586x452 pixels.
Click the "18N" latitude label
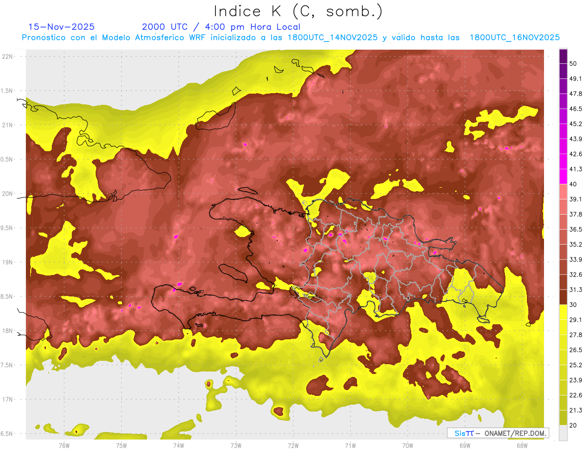pyautogui.click(x=7, y=331)
